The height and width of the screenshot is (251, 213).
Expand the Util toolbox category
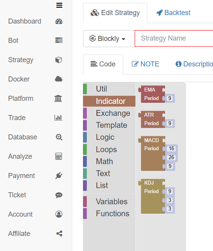[x=109, y=89]
